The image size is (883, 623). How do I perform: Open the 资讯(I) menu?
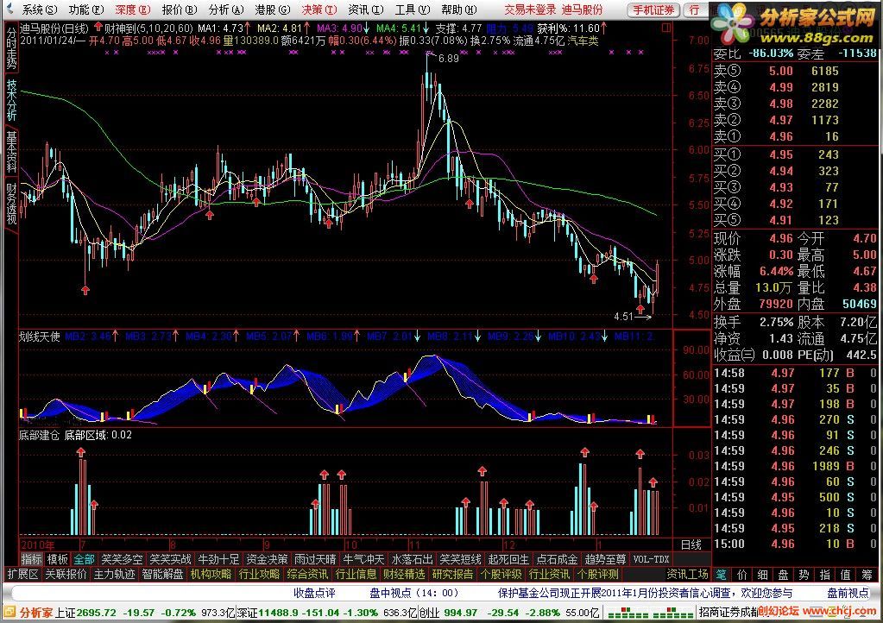click(366, 9)
